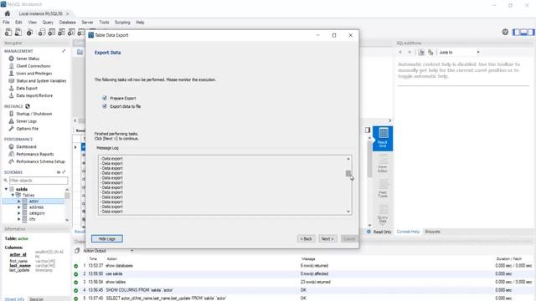Expand the city table node
The width and height of the screenshot is (536, 301).
19,219
